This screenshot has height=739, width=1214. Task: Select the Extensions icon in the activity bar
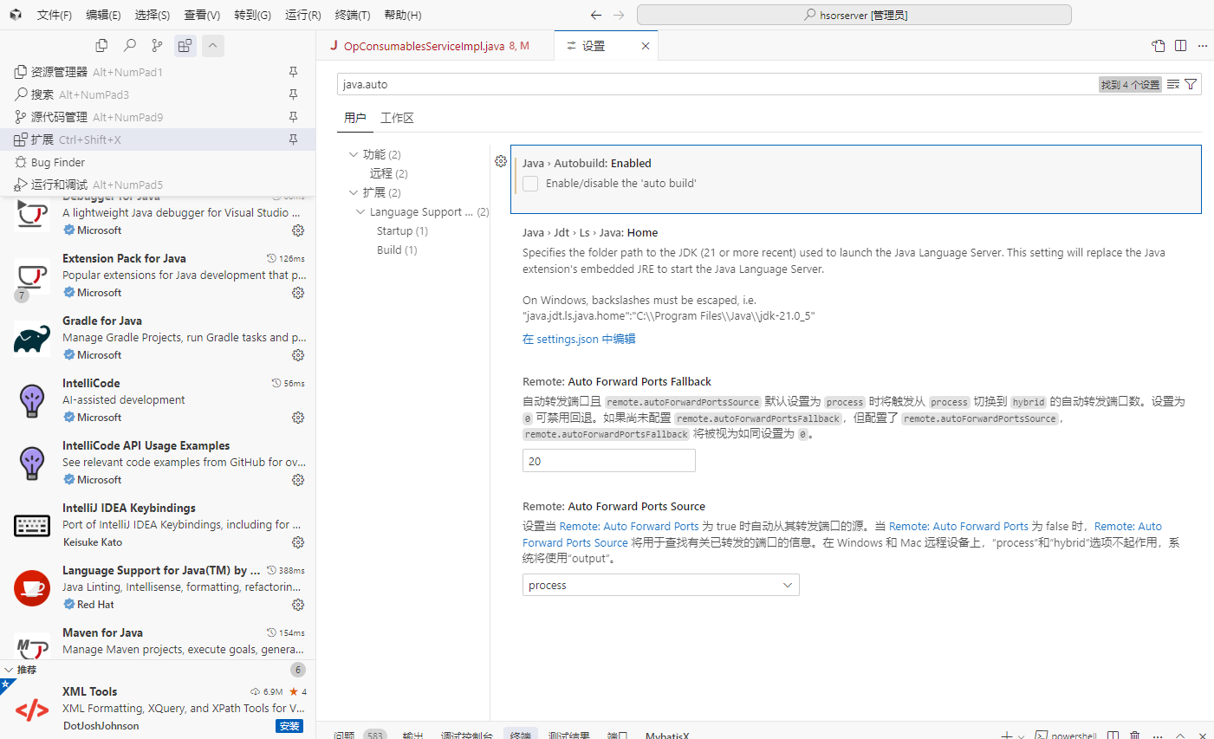[x=185, y=45]
